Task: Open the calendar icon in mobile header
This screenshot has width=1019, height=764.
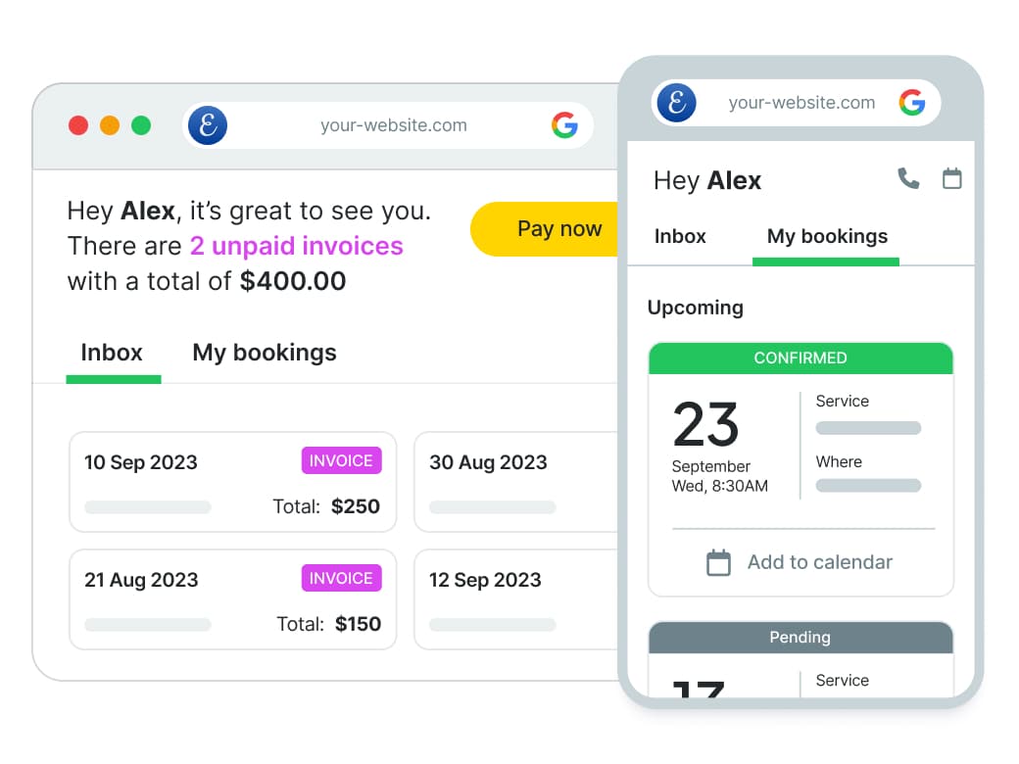Action: [952, 178]
